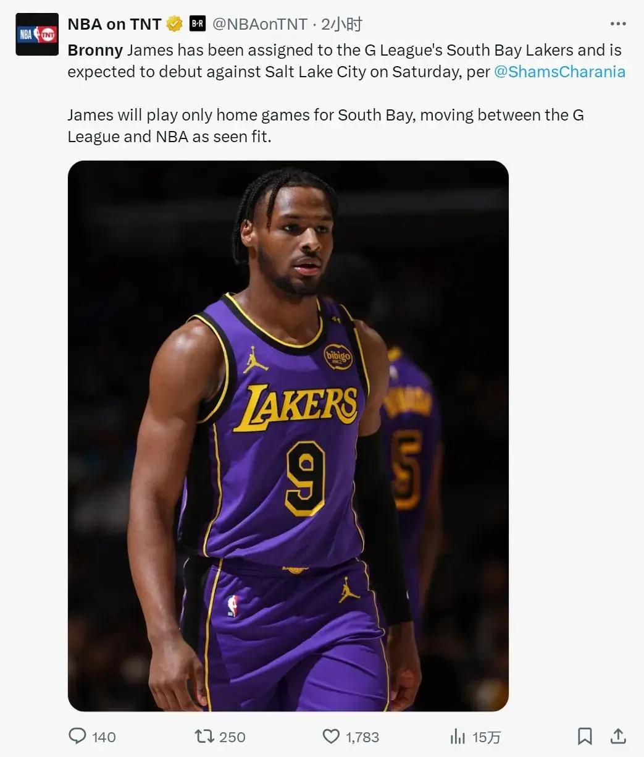View the analytics bar chart icon

pyautogui.click(x=458, y=736)
